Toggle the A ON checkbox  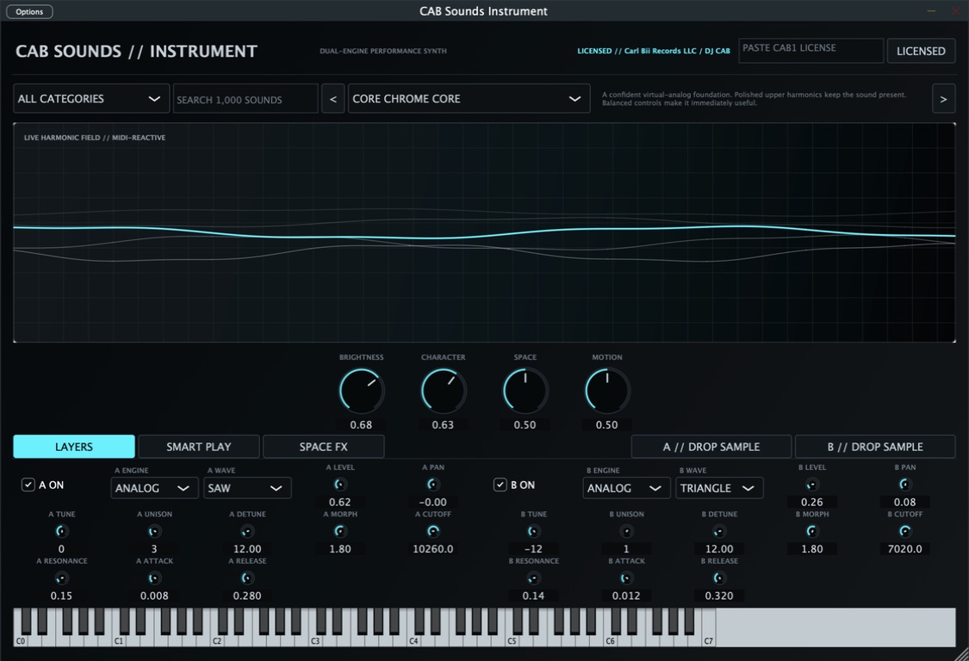[x=28, y=485]
